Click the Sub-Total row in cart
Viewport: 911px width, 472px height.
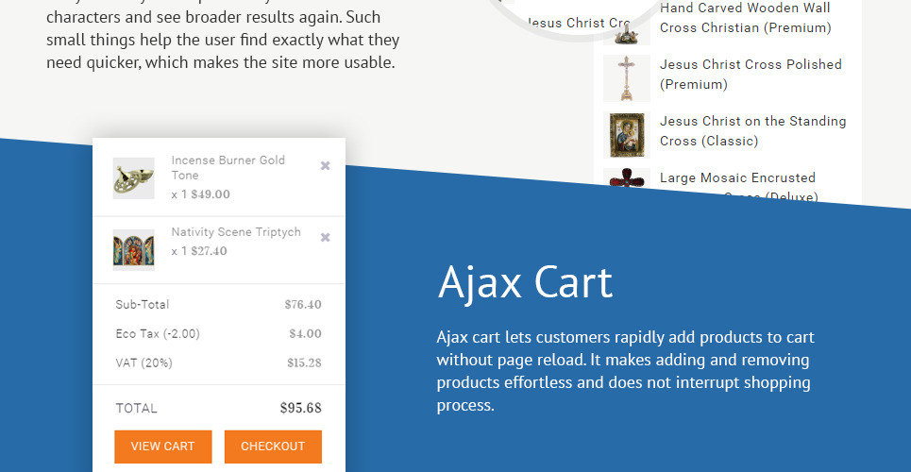pyautogui.click(x=218, y=305)
